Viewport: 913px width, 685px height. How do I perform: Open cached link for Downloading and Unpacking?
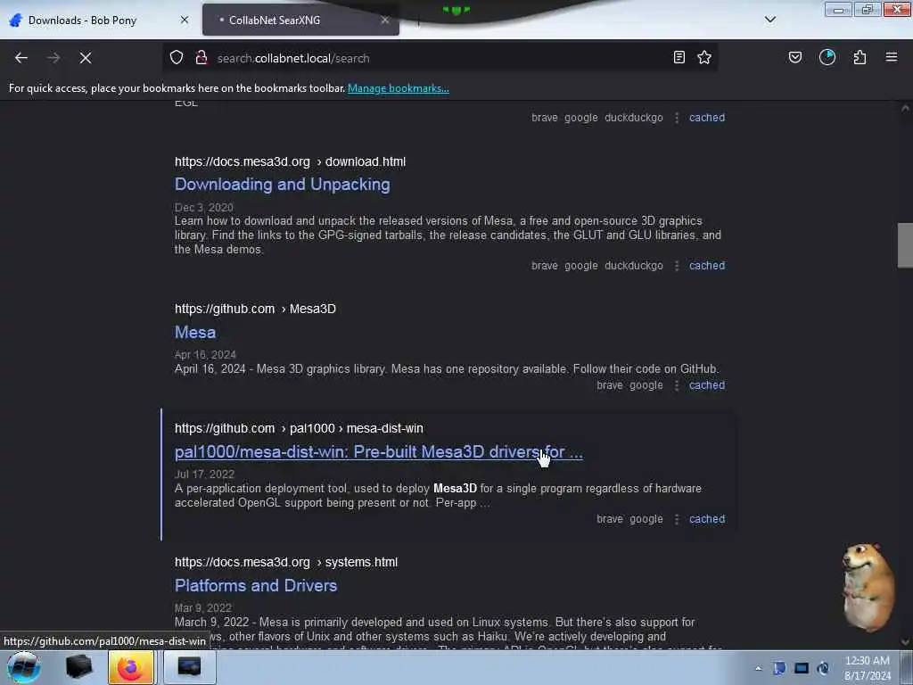707,266
